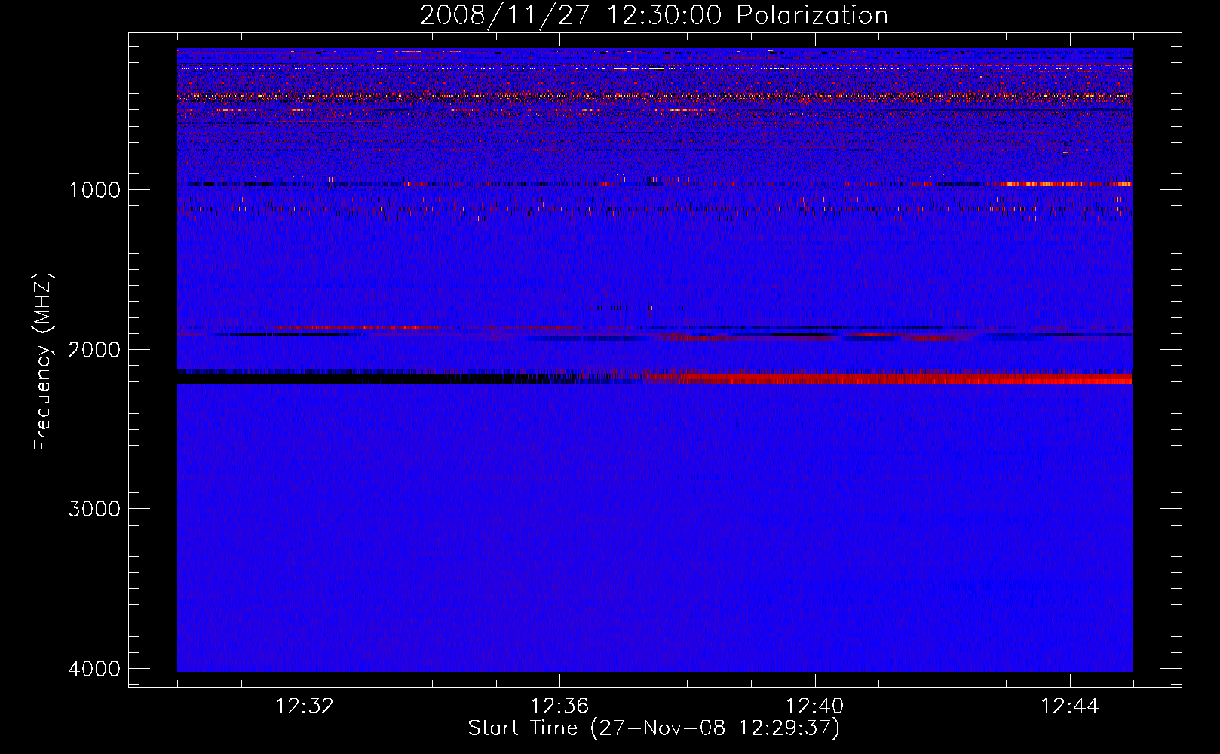Click the 12:40 time tick label
The width and height of the screenshot is (1220, 754).
tap(815, 706)
